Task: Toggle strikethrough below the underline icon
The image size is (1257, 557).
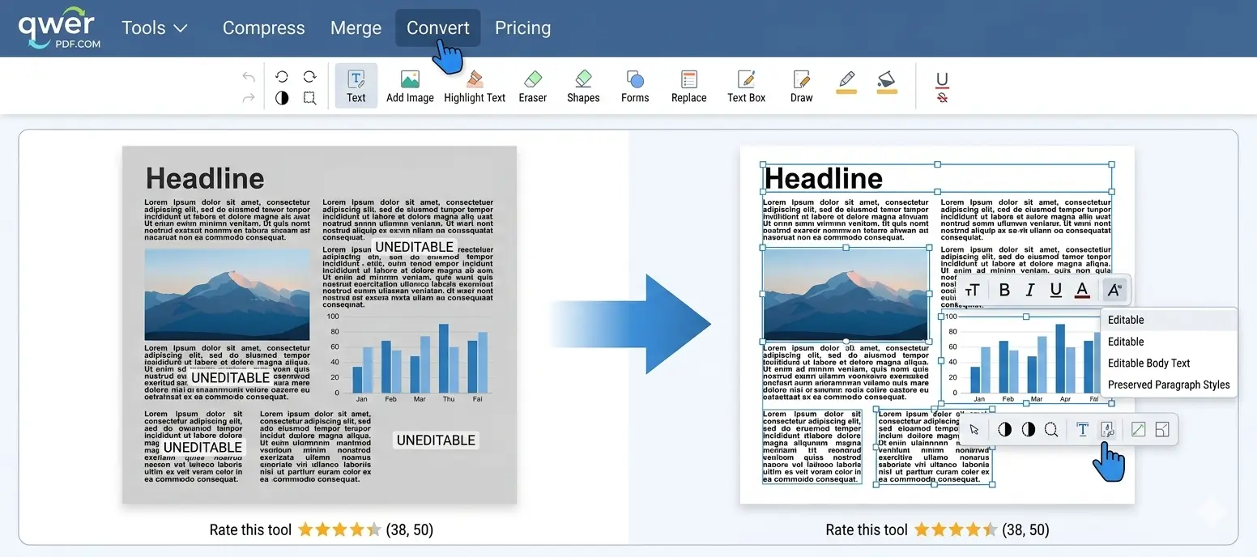Action: click(942, 98)
